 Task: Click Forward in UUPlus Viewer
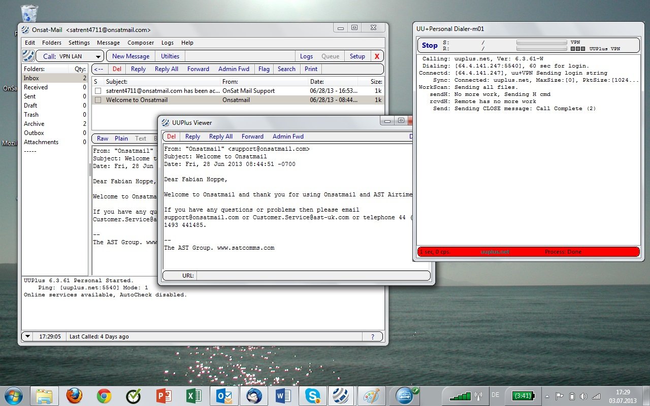(252, 137)
